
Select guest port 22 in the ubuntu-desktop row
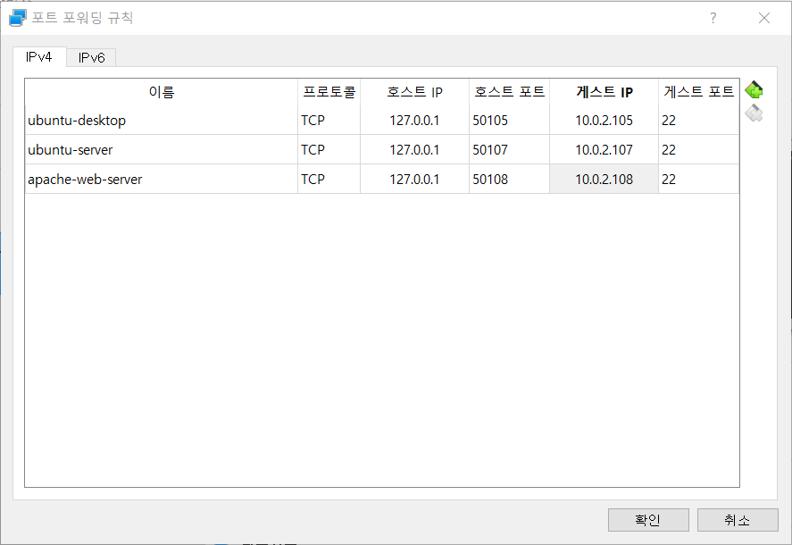point(698,121)
